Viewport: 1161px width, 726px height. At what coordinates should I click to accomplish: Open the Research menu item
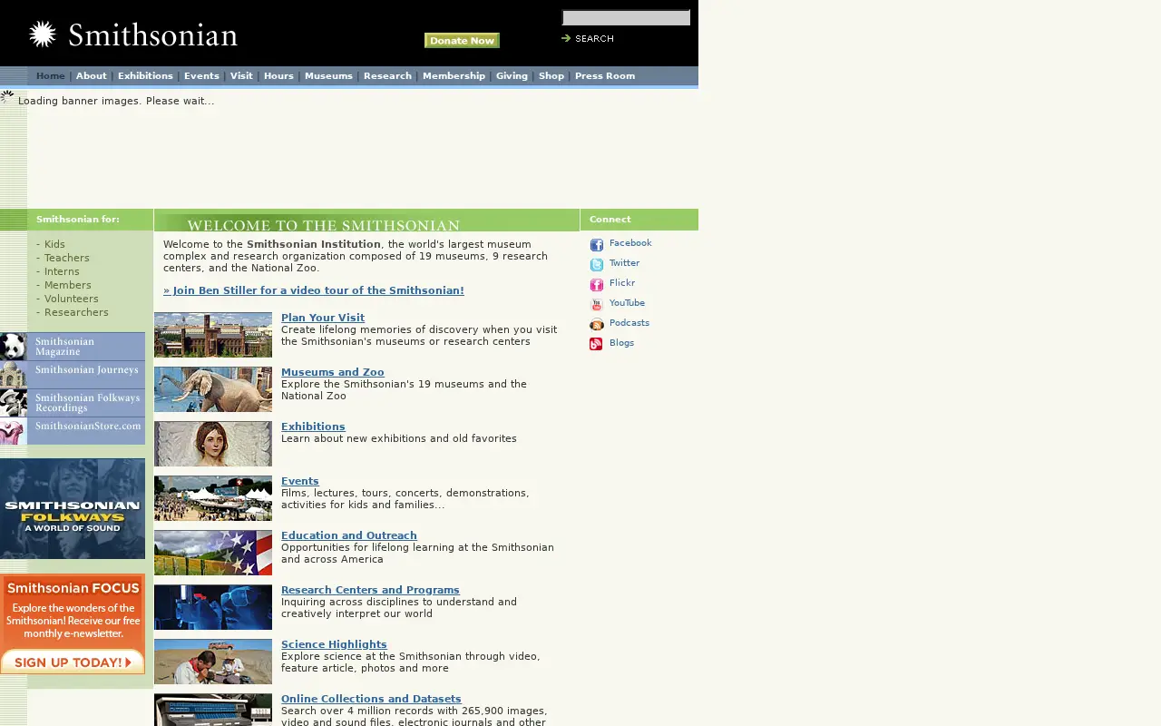point(387,76)
